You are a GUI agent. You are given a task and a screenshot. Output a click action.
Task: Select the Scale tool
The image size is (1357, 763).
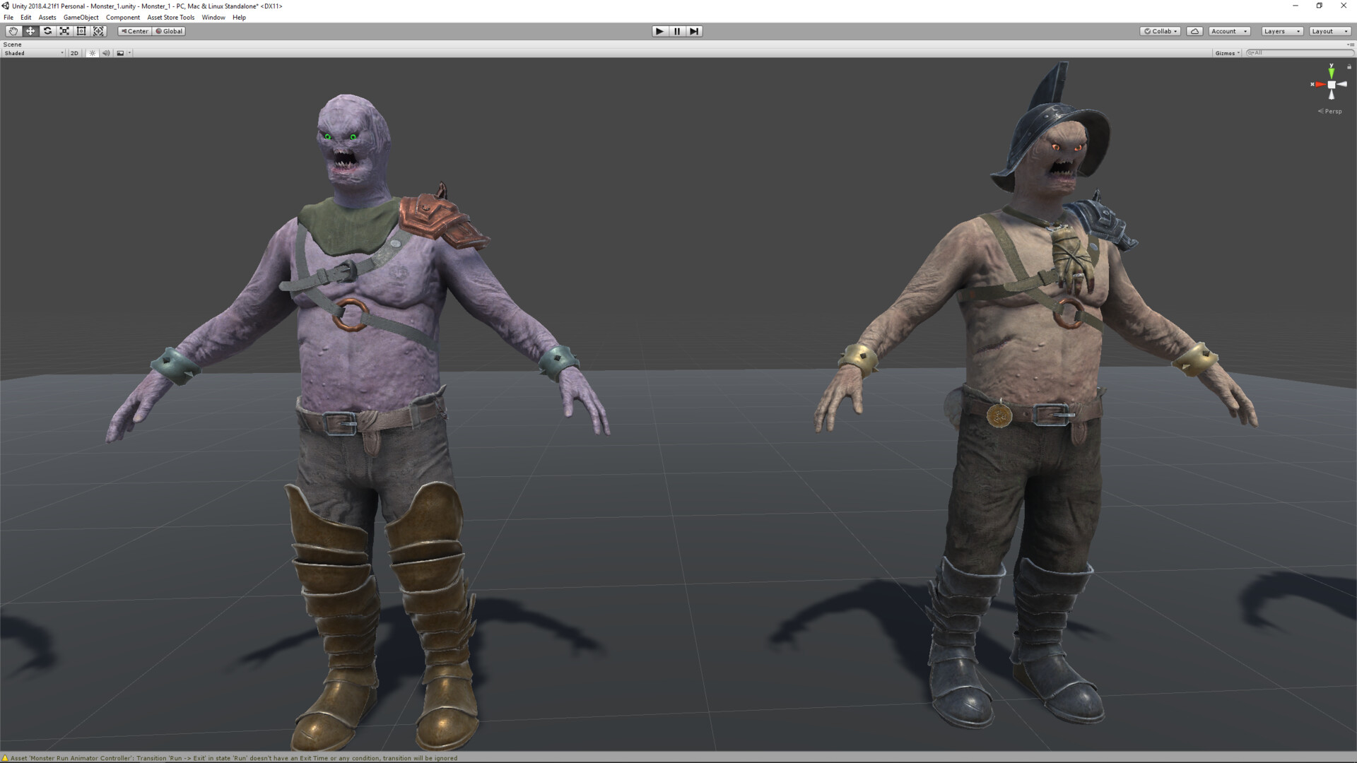tap(64, 31)
